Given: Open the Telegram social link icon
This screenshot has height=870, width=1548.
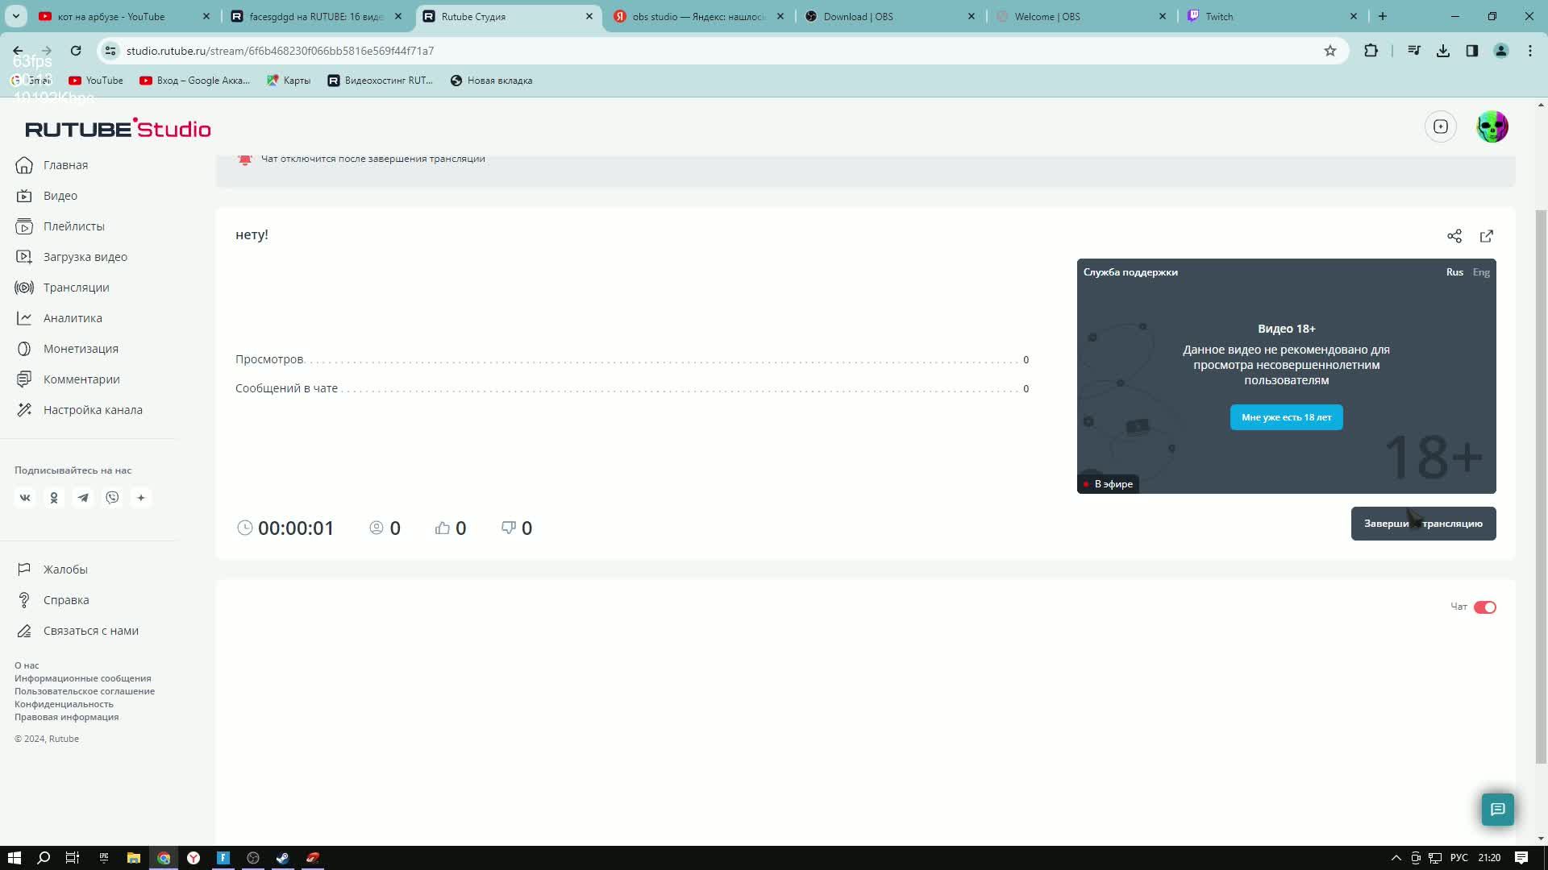Looking at the screenshot, I should pyautogui.click(x=83, y=498).
